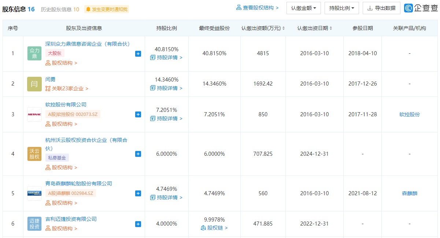Screen dimensions: 440x238
Task: Click the 众力鼎 company logo thumbnail
Action: pos(34,53)
